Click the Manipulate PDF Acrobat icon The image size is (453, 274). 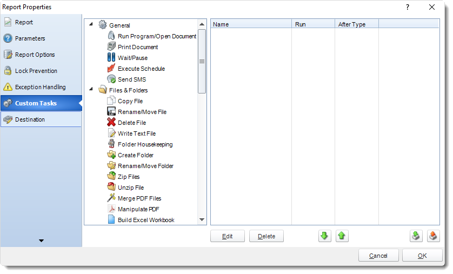(111, 209)
